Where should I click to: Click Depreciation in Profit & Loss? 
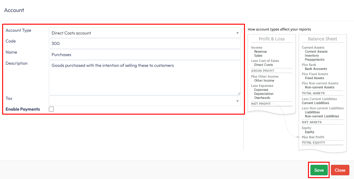(264, 94)
